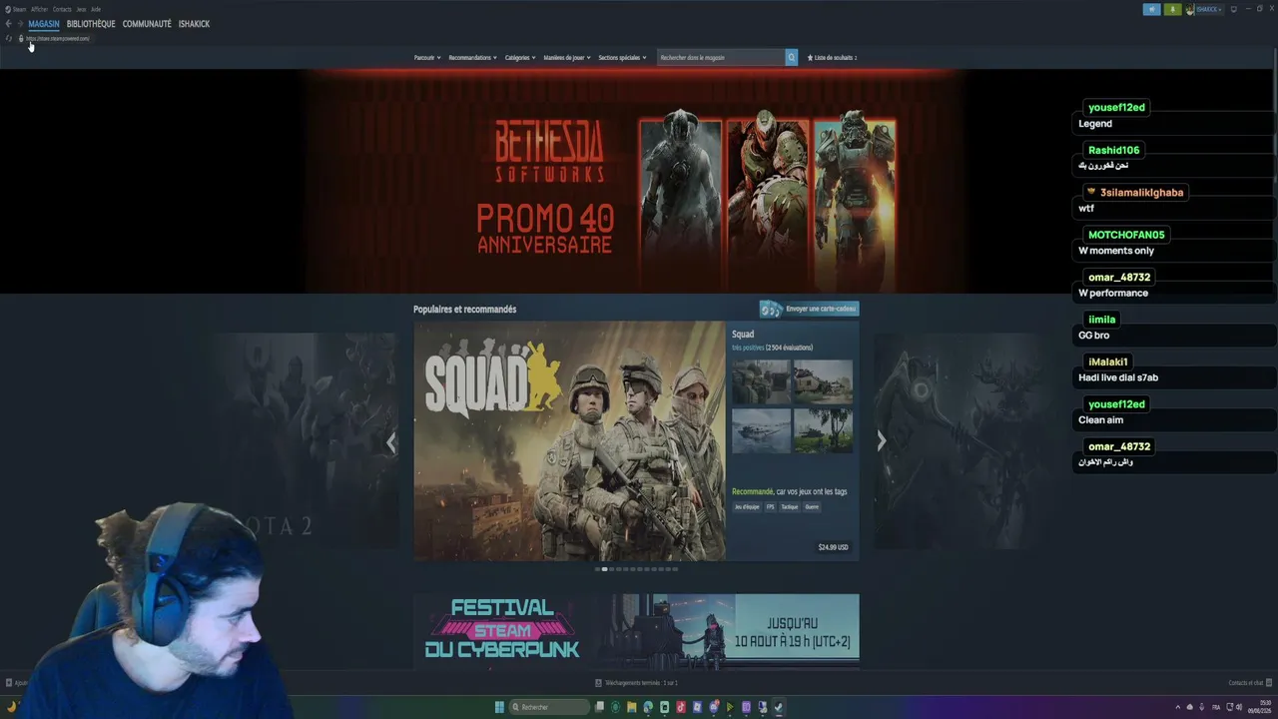This screenshot has height=719, width=1278.
Task: Click the Rechercher dans le magasin field
Action: tap(721, 58)
